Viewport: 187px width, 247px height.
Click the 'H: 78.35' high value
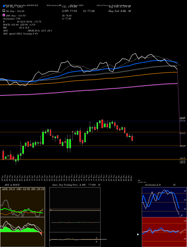point(67,16)
